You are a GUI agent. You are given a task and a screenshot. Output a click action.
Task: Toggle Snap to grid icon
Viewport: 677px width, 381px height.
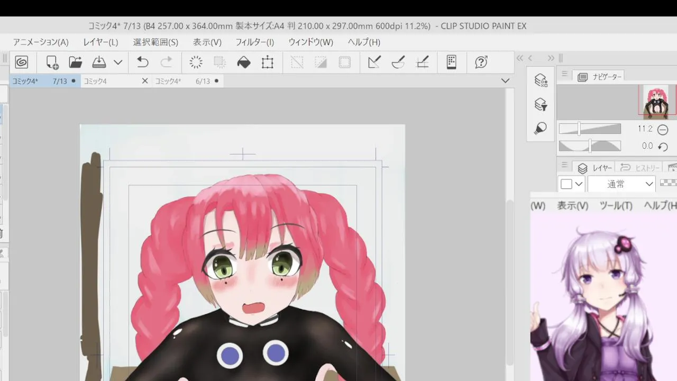422,62
